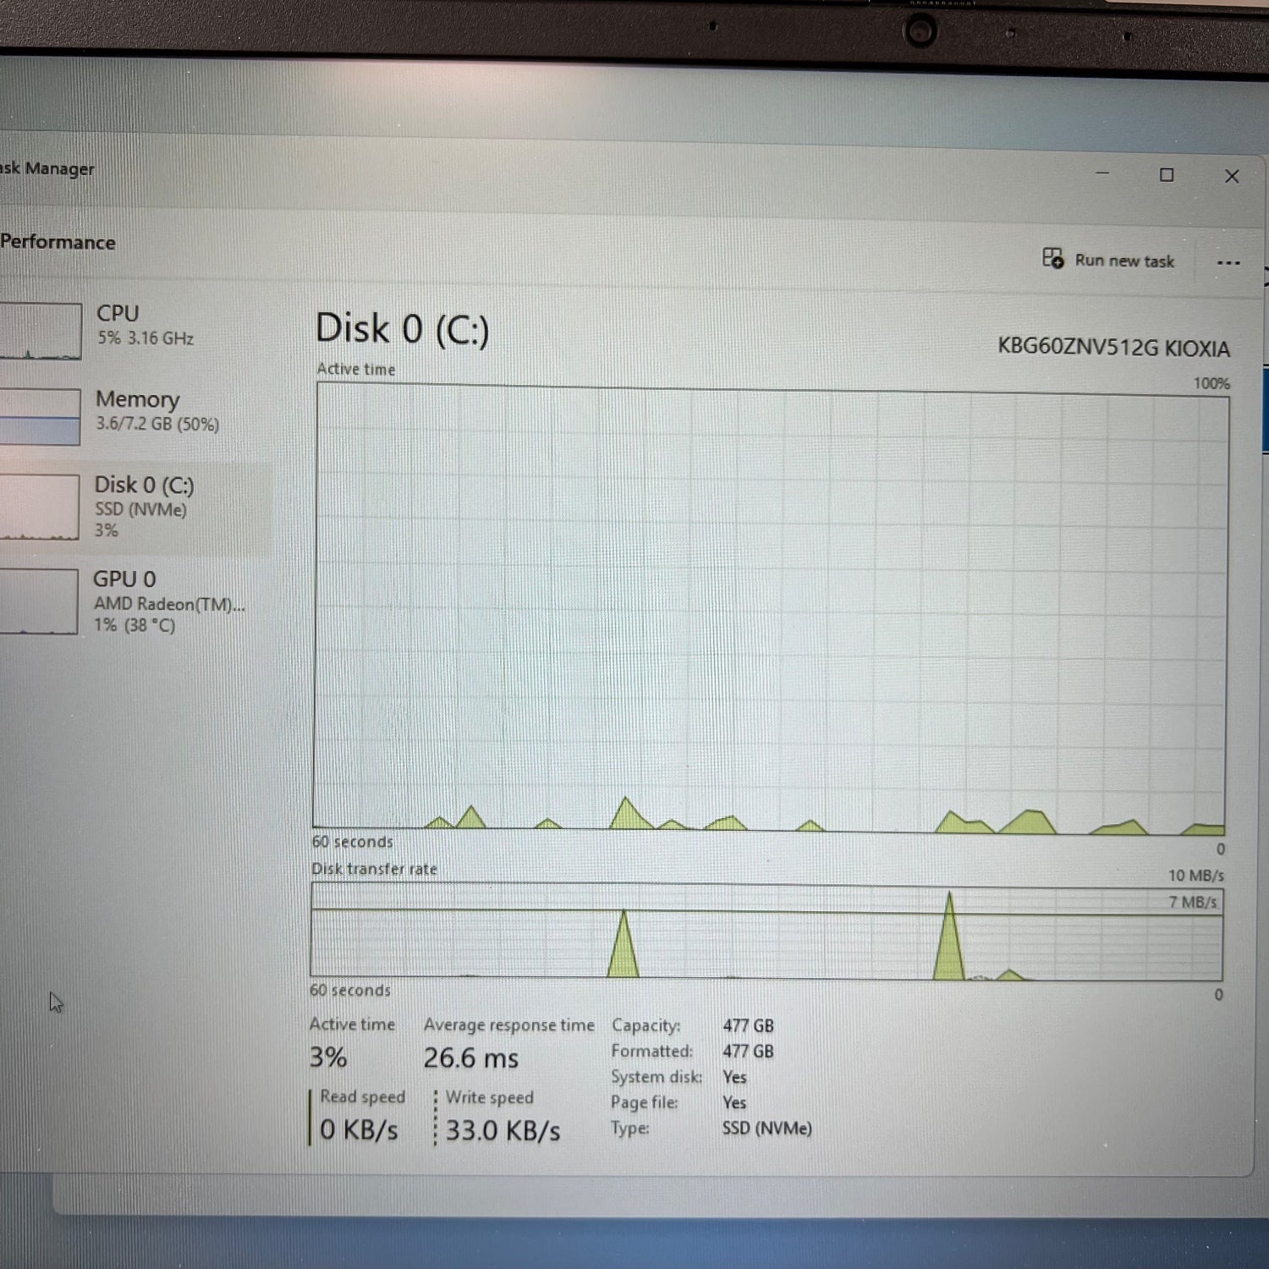Click the Disk transfer rate graph
The width and height of the screenshot is (1269, 1269).
[766, 932]
